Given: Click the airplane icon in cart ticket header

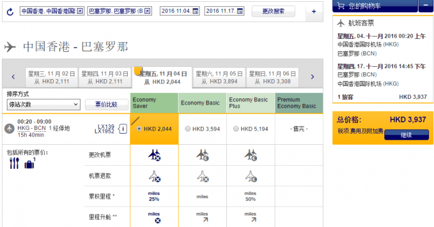Looking at the screenshot, I should pyautogui.click(x=341, y=24).
